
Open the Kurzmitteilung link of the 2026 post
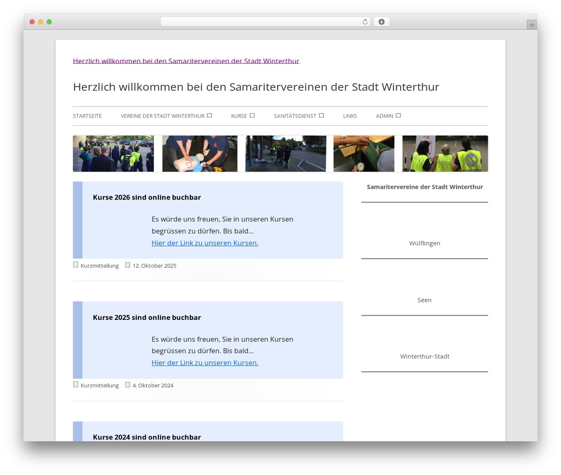(x=99, y=266)
